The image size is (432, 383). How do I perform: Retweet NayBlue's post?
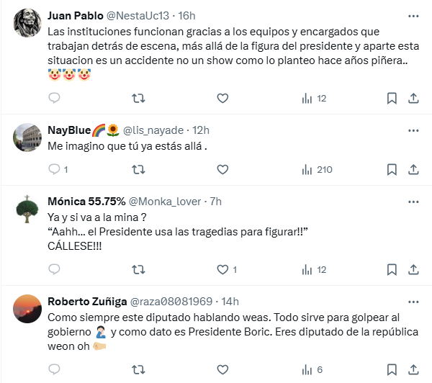[x=138, y=170]
